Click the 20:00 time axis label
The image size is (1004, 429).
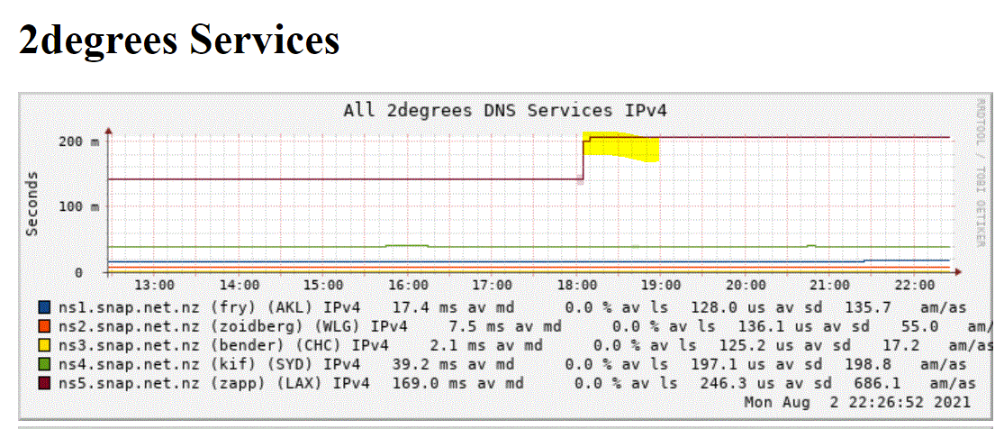coord(746,285)
